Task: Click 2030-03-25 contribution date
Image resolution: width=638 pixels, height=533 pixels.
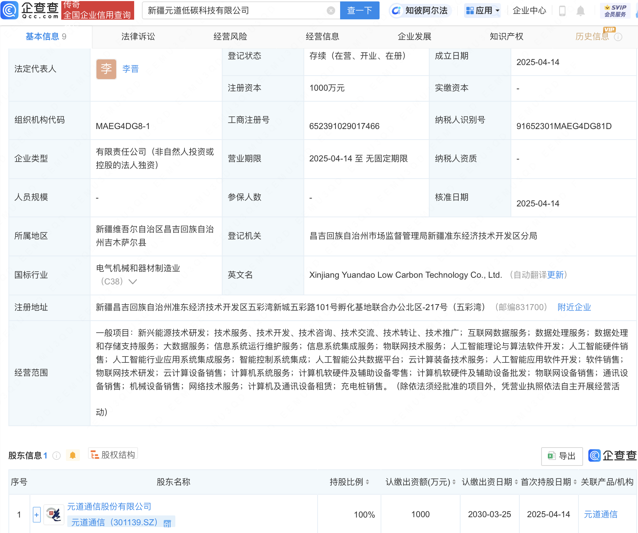Action: [489, 514]
